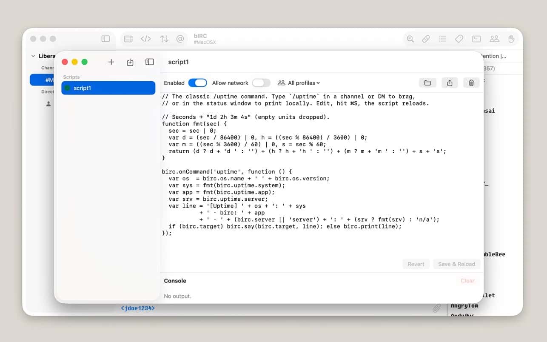
Task: Click the up-down arrows icon in bIRC toolbar
Action: pos(164,39)
